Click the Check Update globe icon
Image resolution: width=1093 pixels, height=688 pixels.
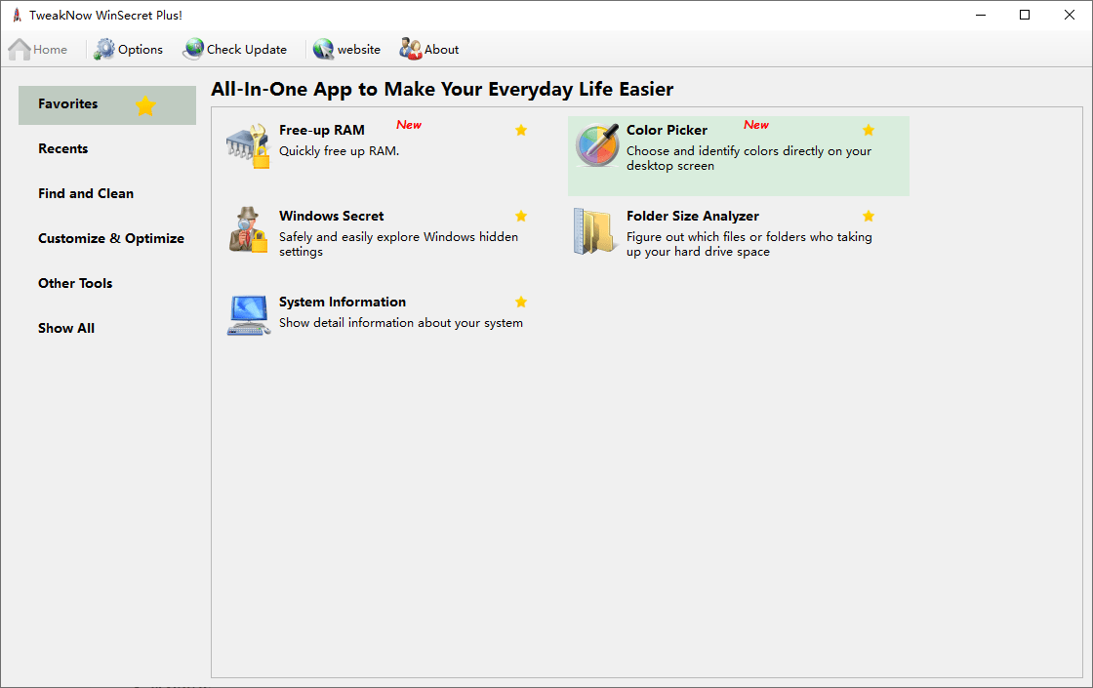click(x=193, y=50)
